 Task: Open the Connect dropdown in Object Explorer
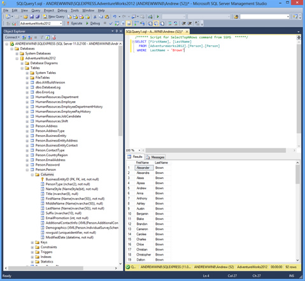click(x=12, y=38)
